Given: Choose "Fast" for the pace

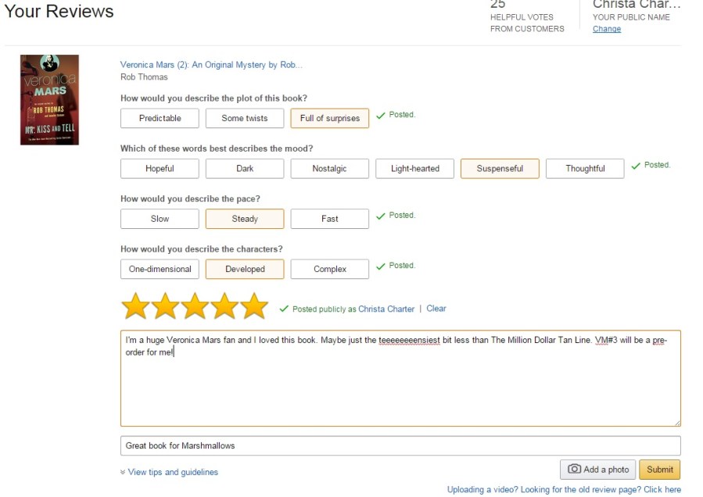Looking at the screenshot, I should coord(329,219).
